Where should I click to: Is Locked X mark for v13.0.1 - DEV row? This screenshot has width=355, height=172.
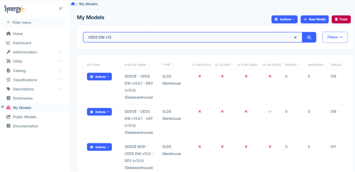point(222,77)
